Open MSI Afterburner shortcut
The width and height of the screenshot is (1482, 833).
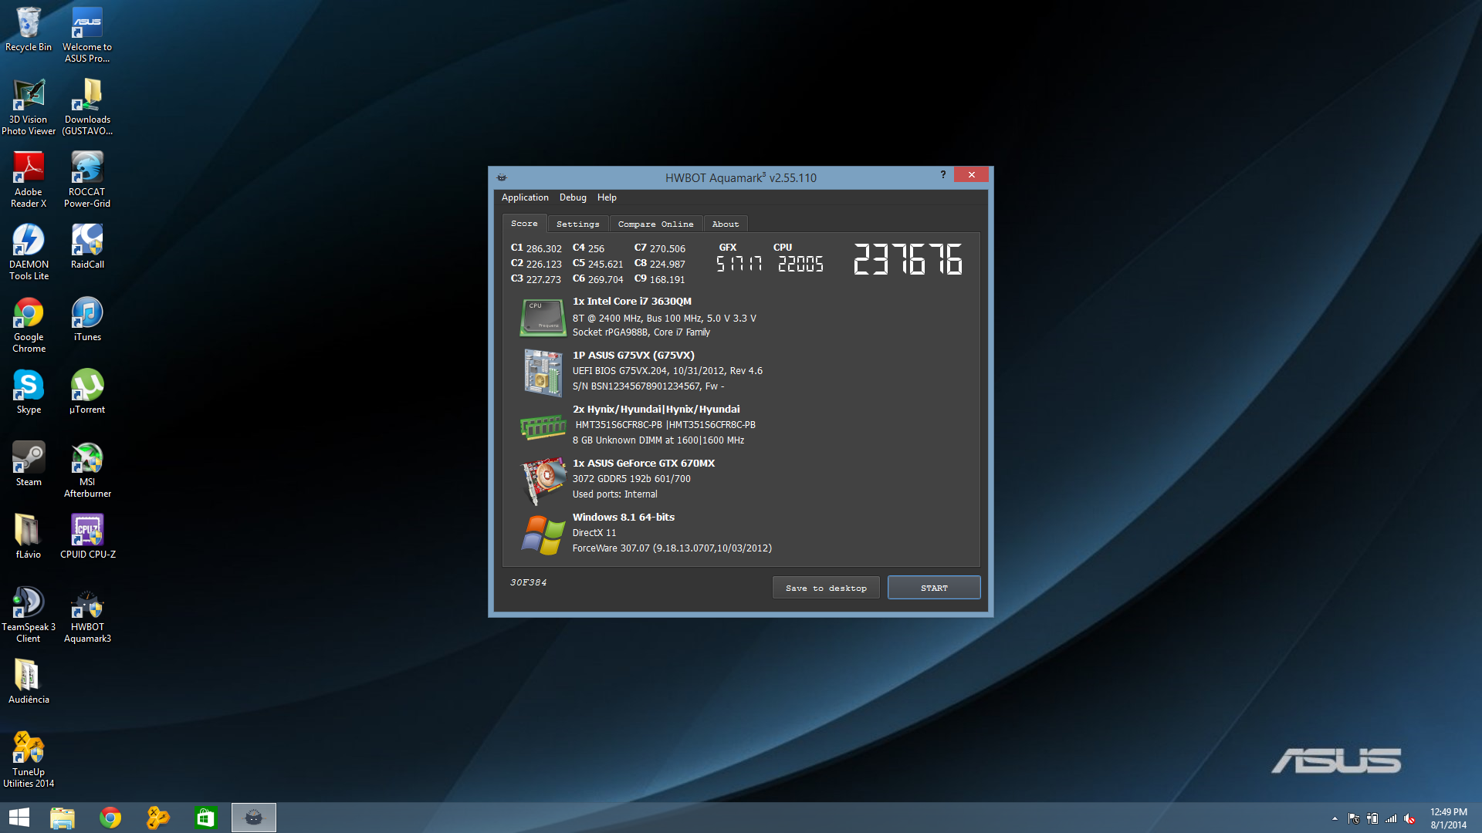click(x=87, y=470)
